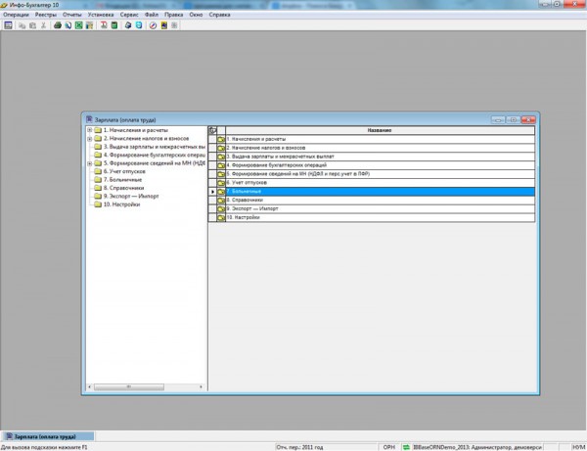Expand the '1. Начисления и расчеты' tree node

(89, 130)
